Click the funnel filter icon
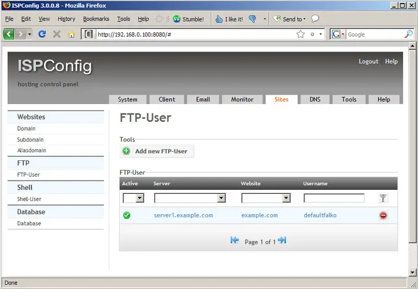 (383, 198)
